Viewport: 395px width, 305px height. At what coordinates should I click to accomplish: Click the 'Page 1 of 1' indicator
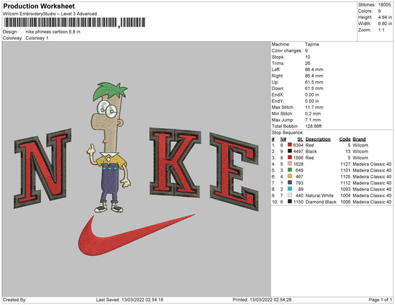point(380,300)
